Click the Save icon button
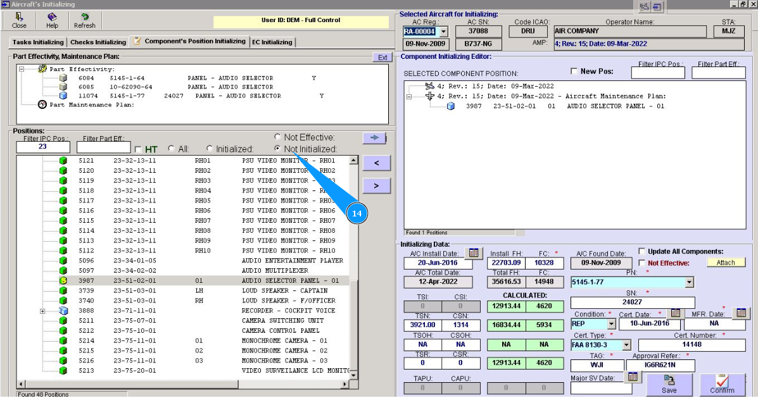This screenshot has width=758, height=398. pos(669,385)
